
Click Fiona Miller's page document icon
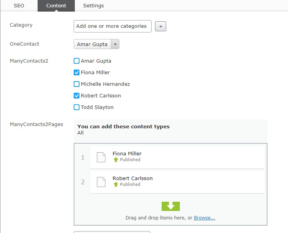101,157
